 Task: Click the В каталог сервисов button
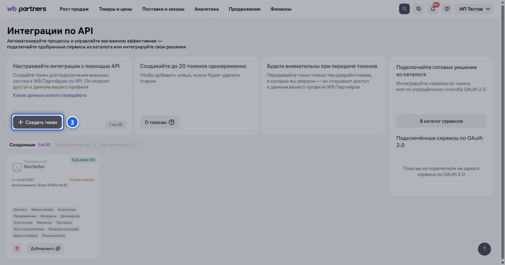[441, 121]
